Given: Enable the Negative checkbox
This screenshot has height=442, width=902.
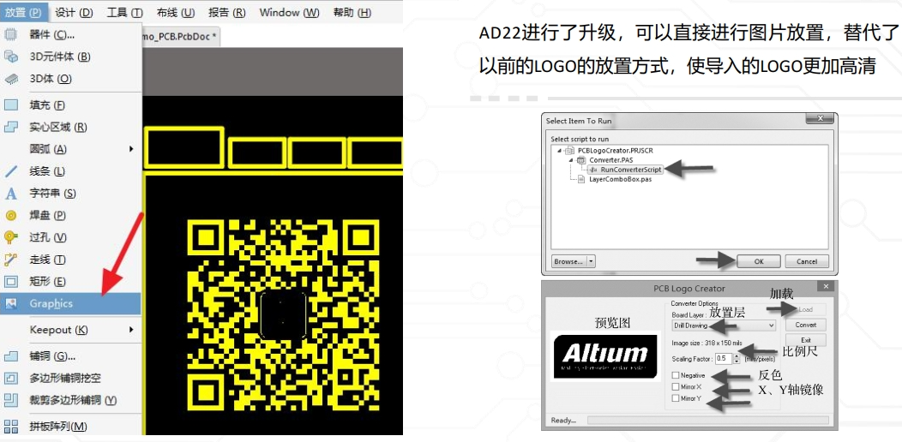Looking at the screenshot, I should [676, 375].
